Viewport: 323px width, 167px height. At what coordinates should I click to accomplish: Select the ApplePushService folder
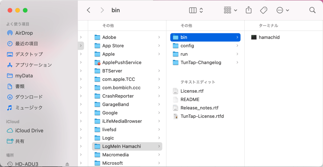click(122, 62)
